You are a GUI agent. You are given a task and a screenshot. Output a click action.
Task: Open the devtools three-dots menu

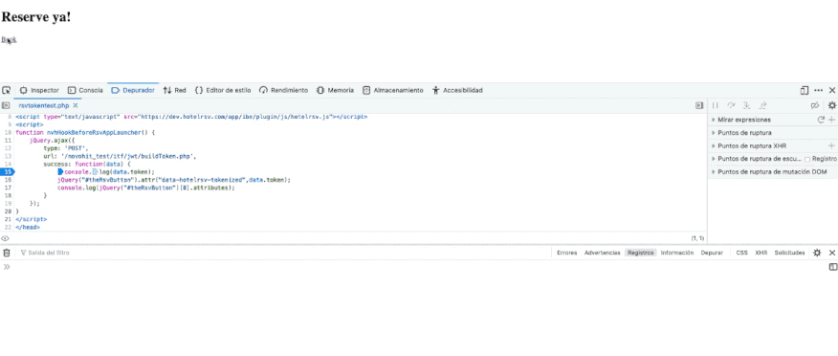point(818,90)
